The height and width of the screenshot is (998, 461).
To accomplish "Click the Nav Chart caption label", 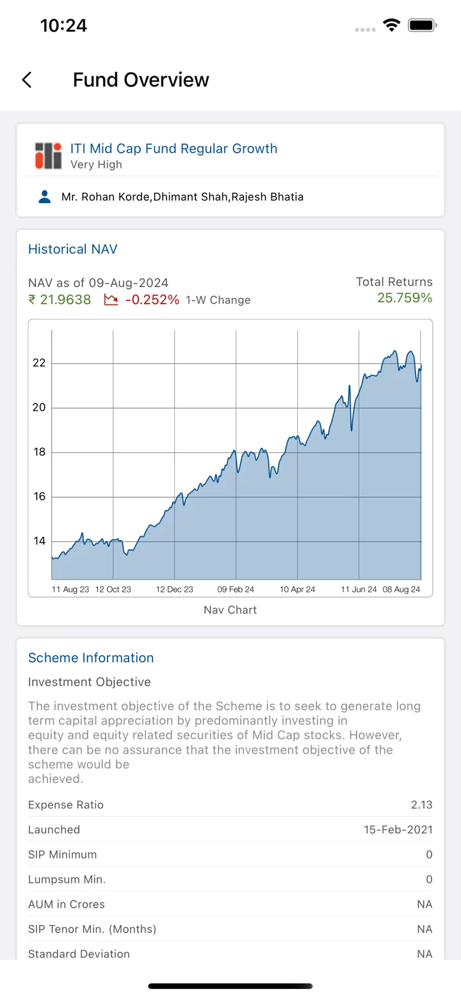I will (230, 610).
